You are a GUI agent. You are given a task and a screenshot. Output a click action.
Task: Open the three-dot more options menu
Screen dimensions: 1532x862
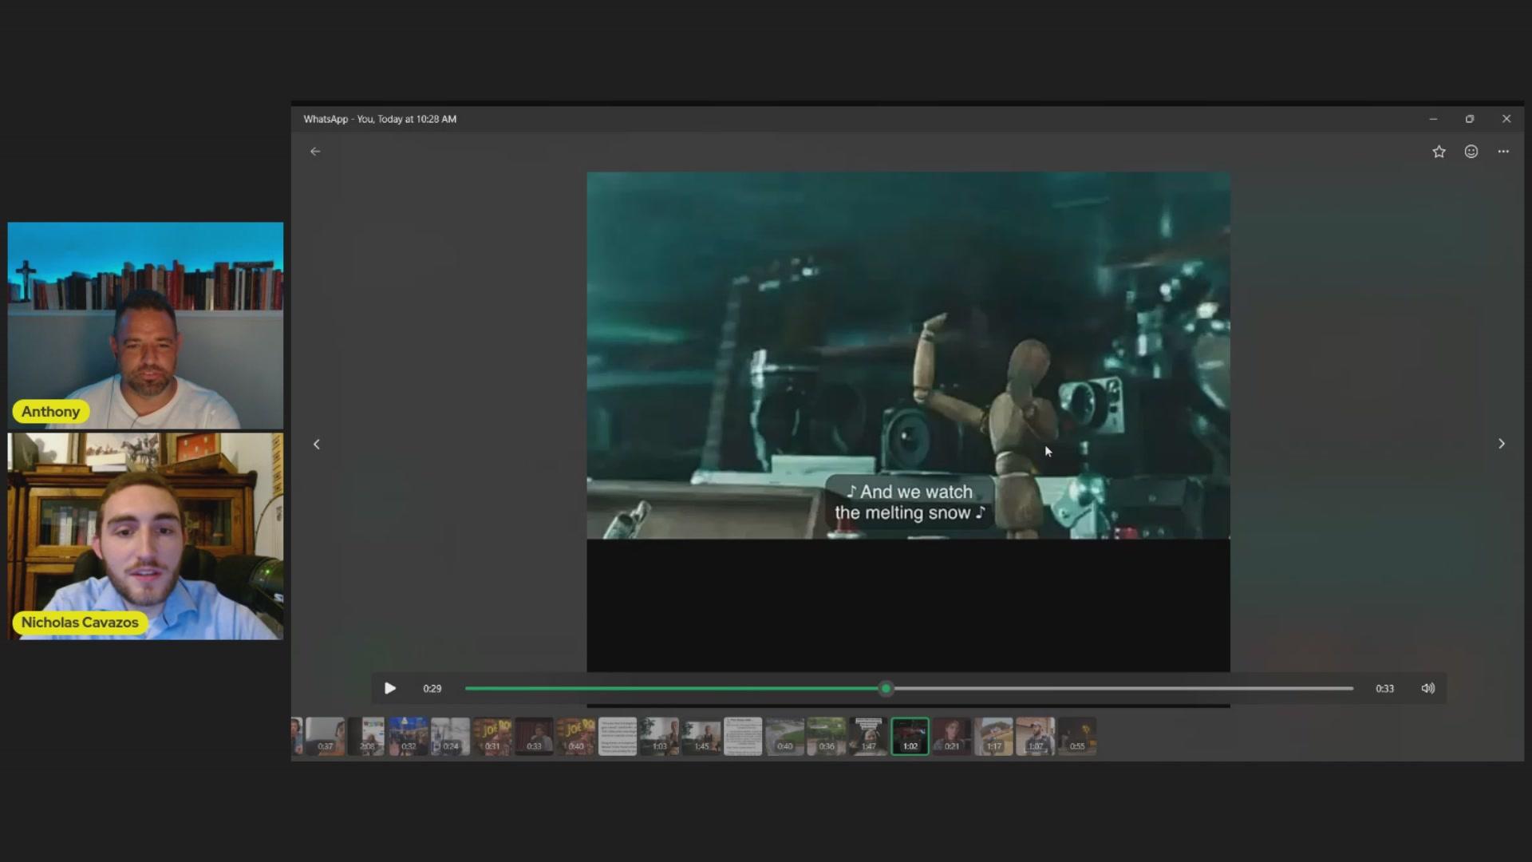coord(1503,152)
